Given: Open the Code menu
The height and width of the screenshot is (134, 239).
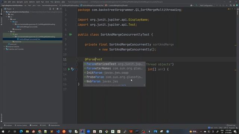Looking at the screenshot, I should pyautogui.click(x=26, y=2).
